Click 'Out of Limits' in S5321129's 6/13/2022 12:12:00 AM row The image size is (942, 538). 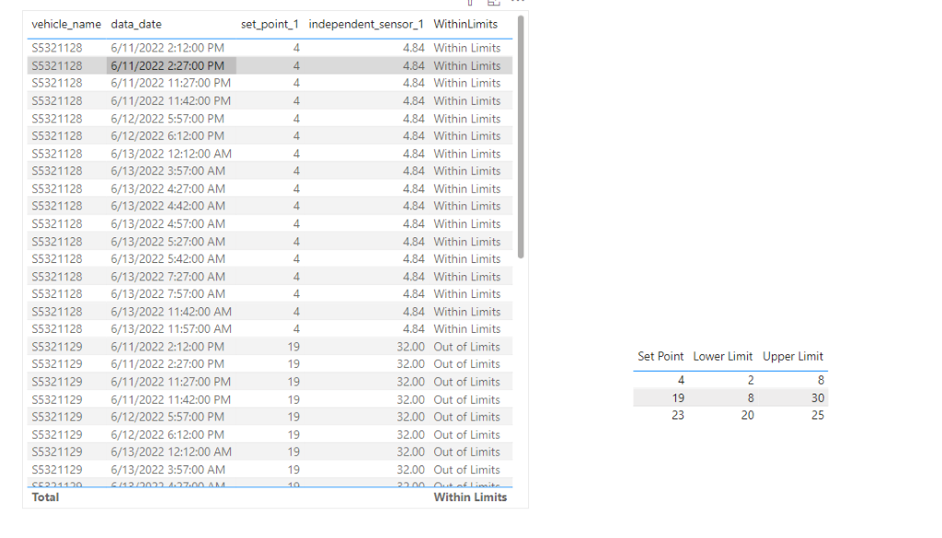click(x=466, y=452)
